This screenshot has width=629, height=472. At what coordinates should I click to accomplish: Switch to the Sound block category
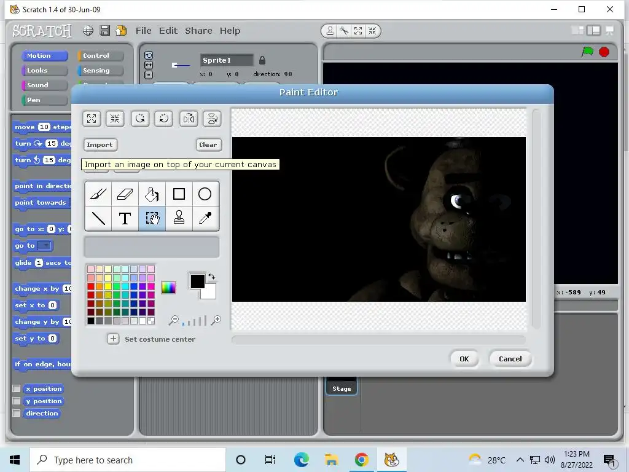(x=44, y=85)
